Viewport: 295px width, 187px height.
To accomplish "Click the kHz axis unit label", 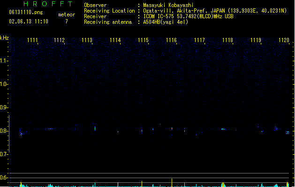I will pyautogui.click(x=4, y=38).
